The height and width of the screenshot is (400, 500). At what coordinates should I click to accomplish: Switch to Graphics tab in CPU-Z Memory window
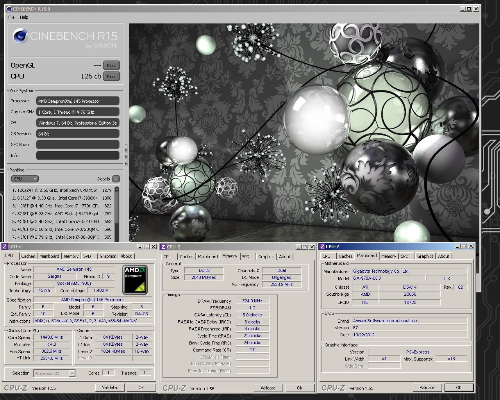pos(266,257)
